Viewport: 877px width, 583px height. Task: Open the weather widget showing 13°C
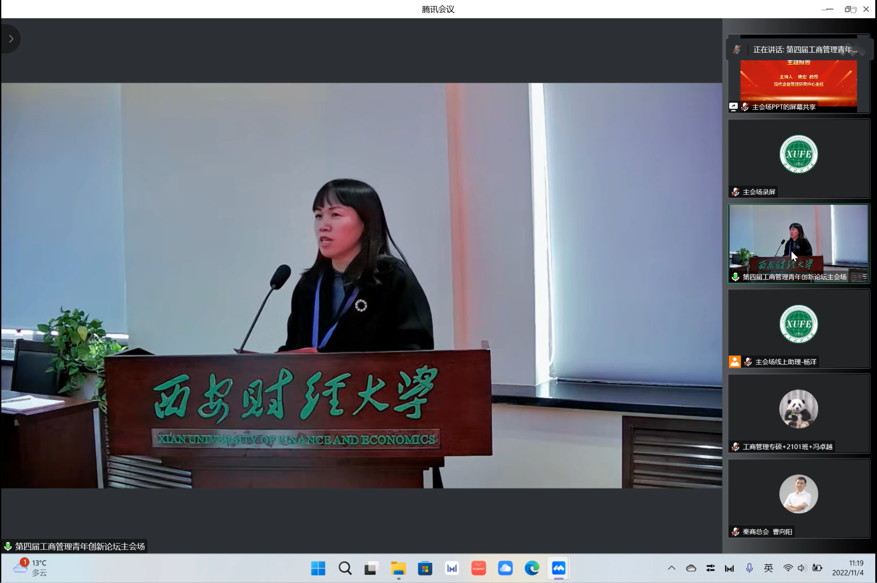pos(30,568)
